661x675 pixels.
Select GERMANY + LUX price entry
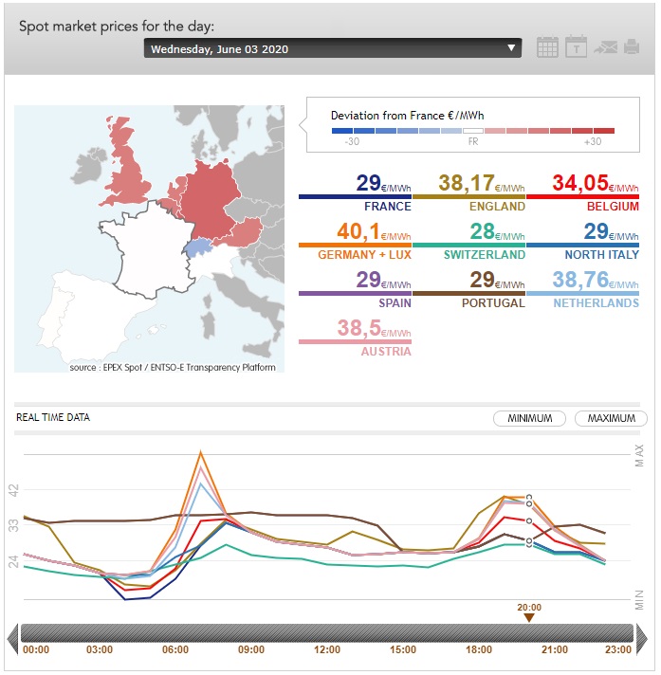point(355,241)
